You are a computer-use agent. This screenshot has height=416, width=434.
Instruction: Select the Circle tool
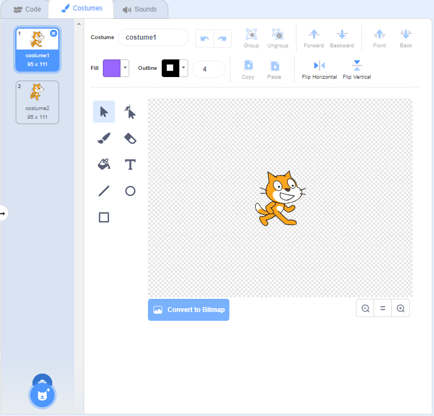point(130,191)
